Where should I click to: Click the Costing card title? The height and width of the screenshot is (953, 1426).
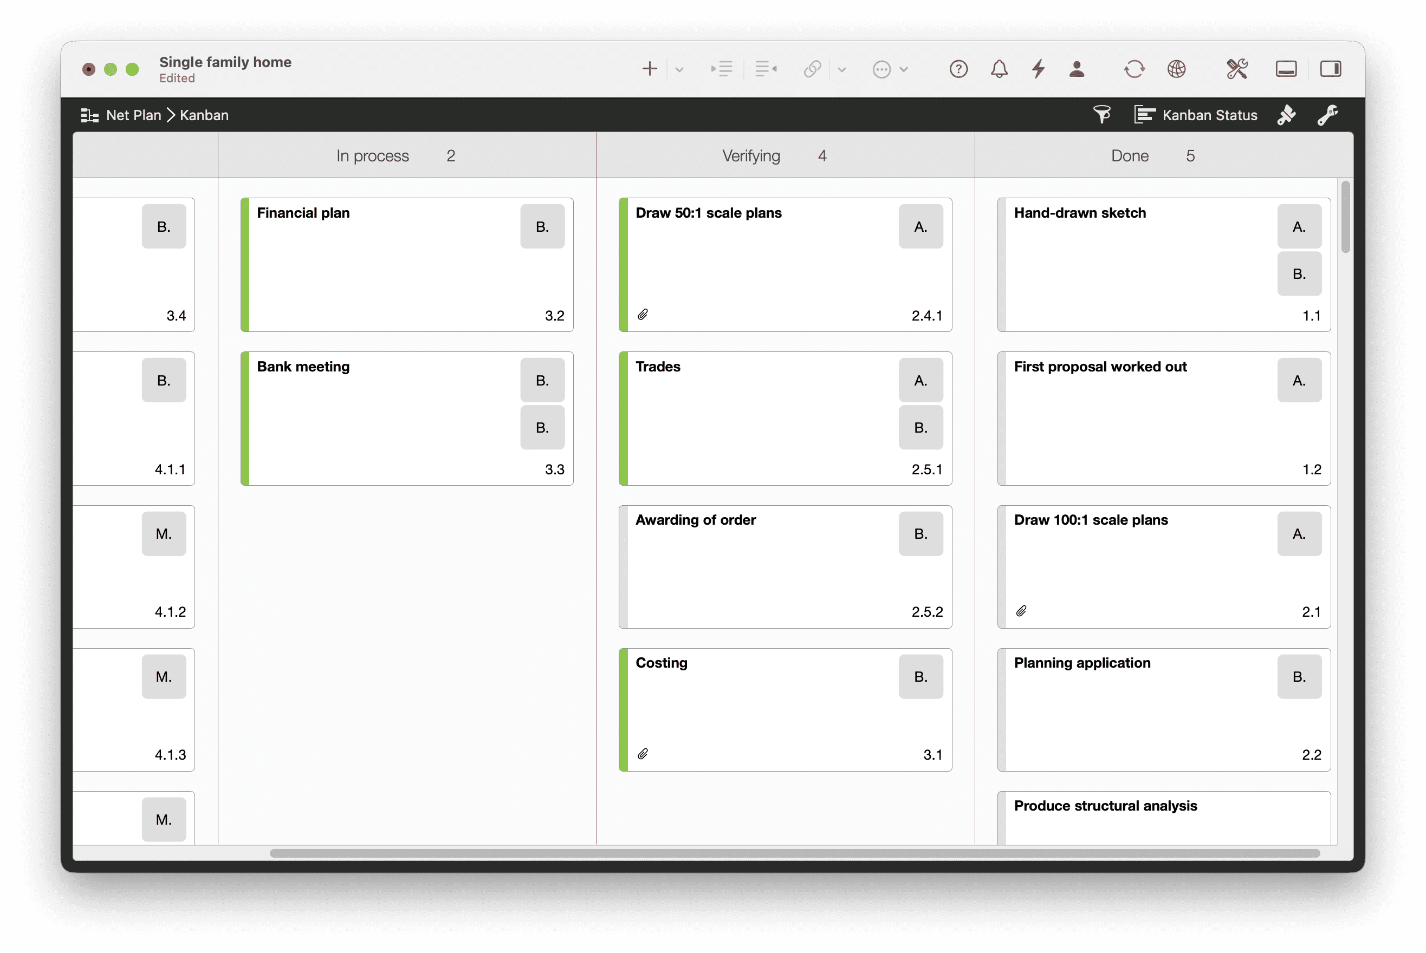click(661, 662)
